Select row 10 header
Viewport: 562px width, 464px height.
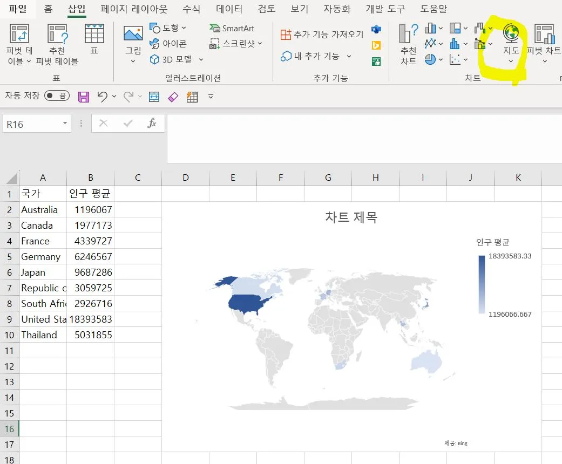9,335
